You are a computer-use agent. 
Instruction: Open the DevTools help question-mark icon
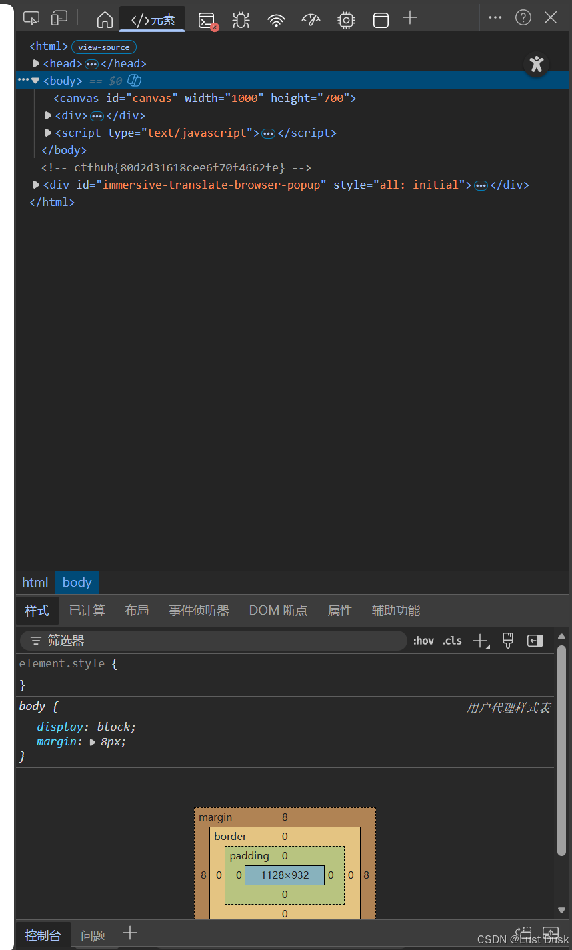click(523, 18)
